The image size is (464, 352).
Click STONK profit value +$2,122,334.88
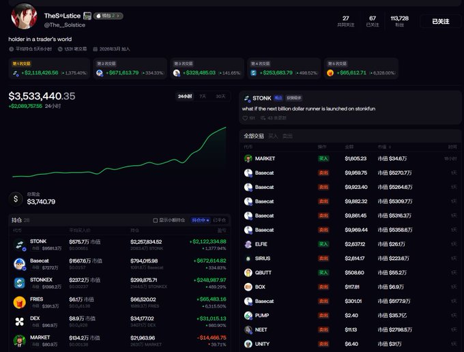click(x=207, y=241)
